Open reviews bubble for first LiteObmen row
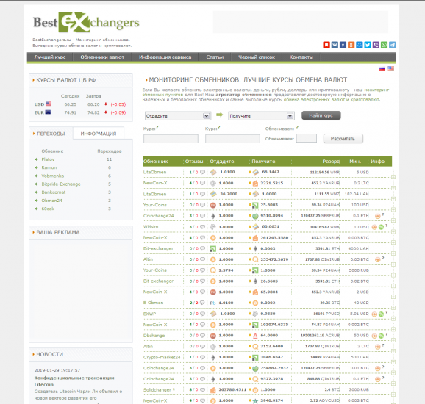 click(x=202, y=172)
